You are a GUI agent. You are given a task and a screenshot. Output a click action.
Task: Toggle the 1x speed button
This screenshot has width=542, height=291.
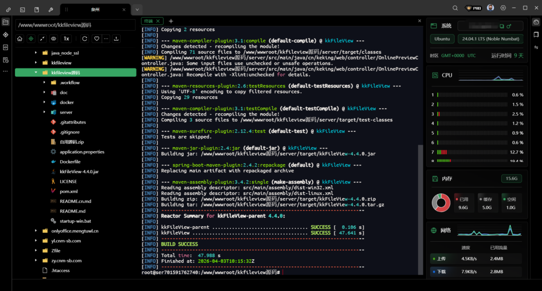point(66,39)
